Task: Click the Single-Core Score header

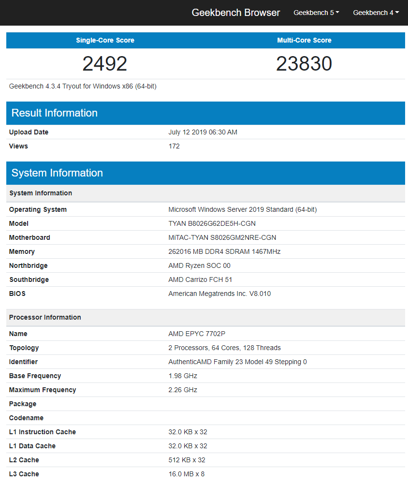Action: click(105, 40)
